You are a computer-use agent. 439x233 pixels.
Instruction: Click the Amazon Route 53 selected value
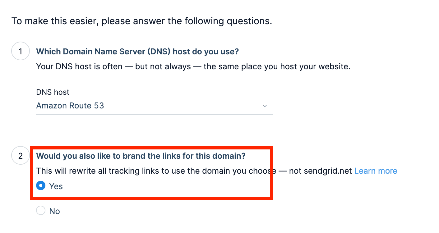(70, 106)
